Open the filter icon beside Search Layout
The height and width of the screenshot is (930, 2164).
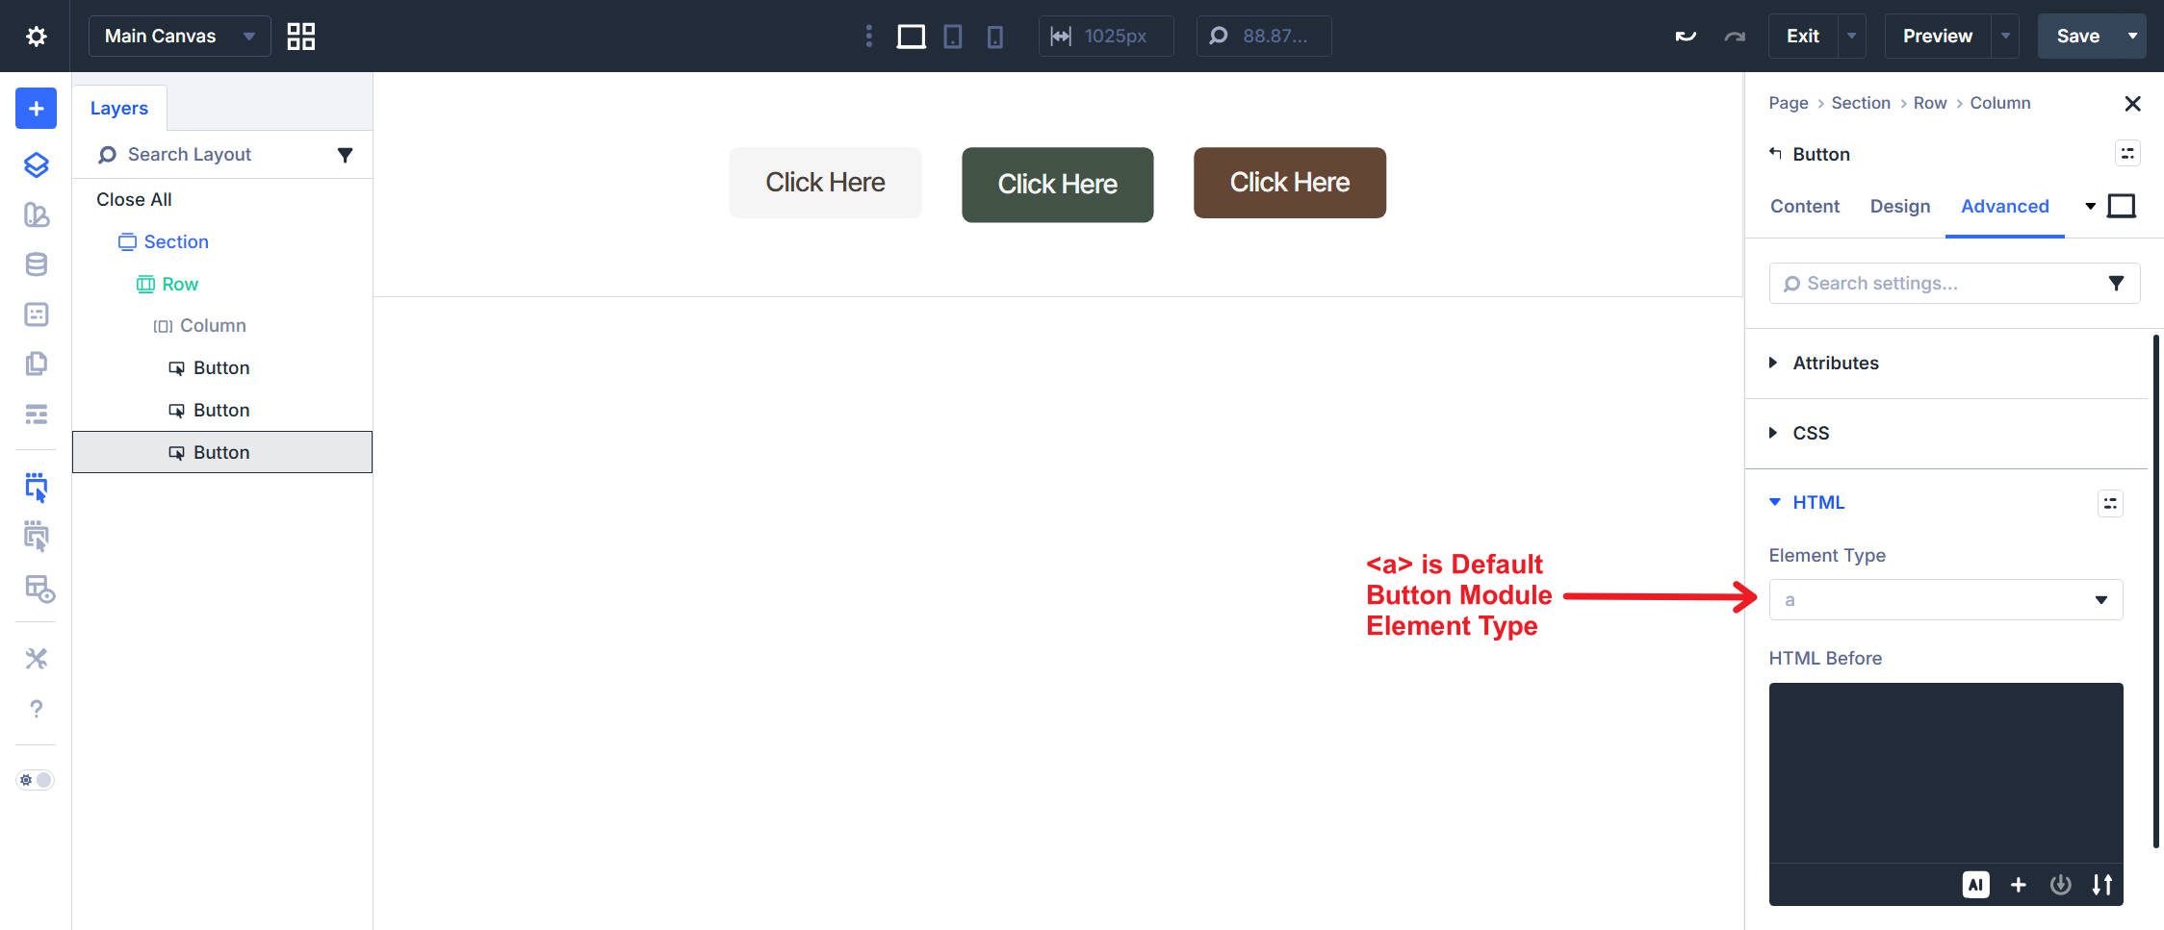346,154
